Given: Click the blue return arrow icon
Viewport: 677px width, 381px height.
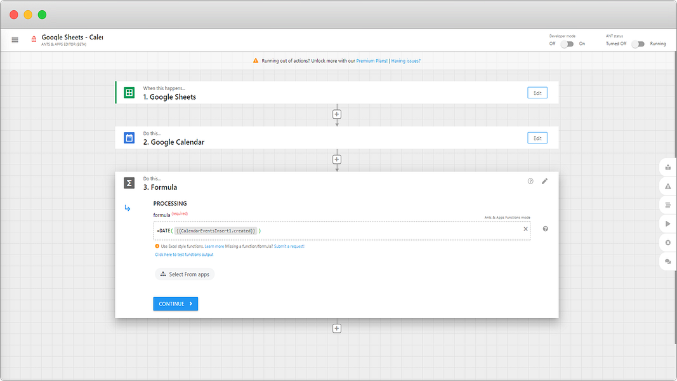Looking at the screenshot, I should pyautogui.click(x=128, y=208).
